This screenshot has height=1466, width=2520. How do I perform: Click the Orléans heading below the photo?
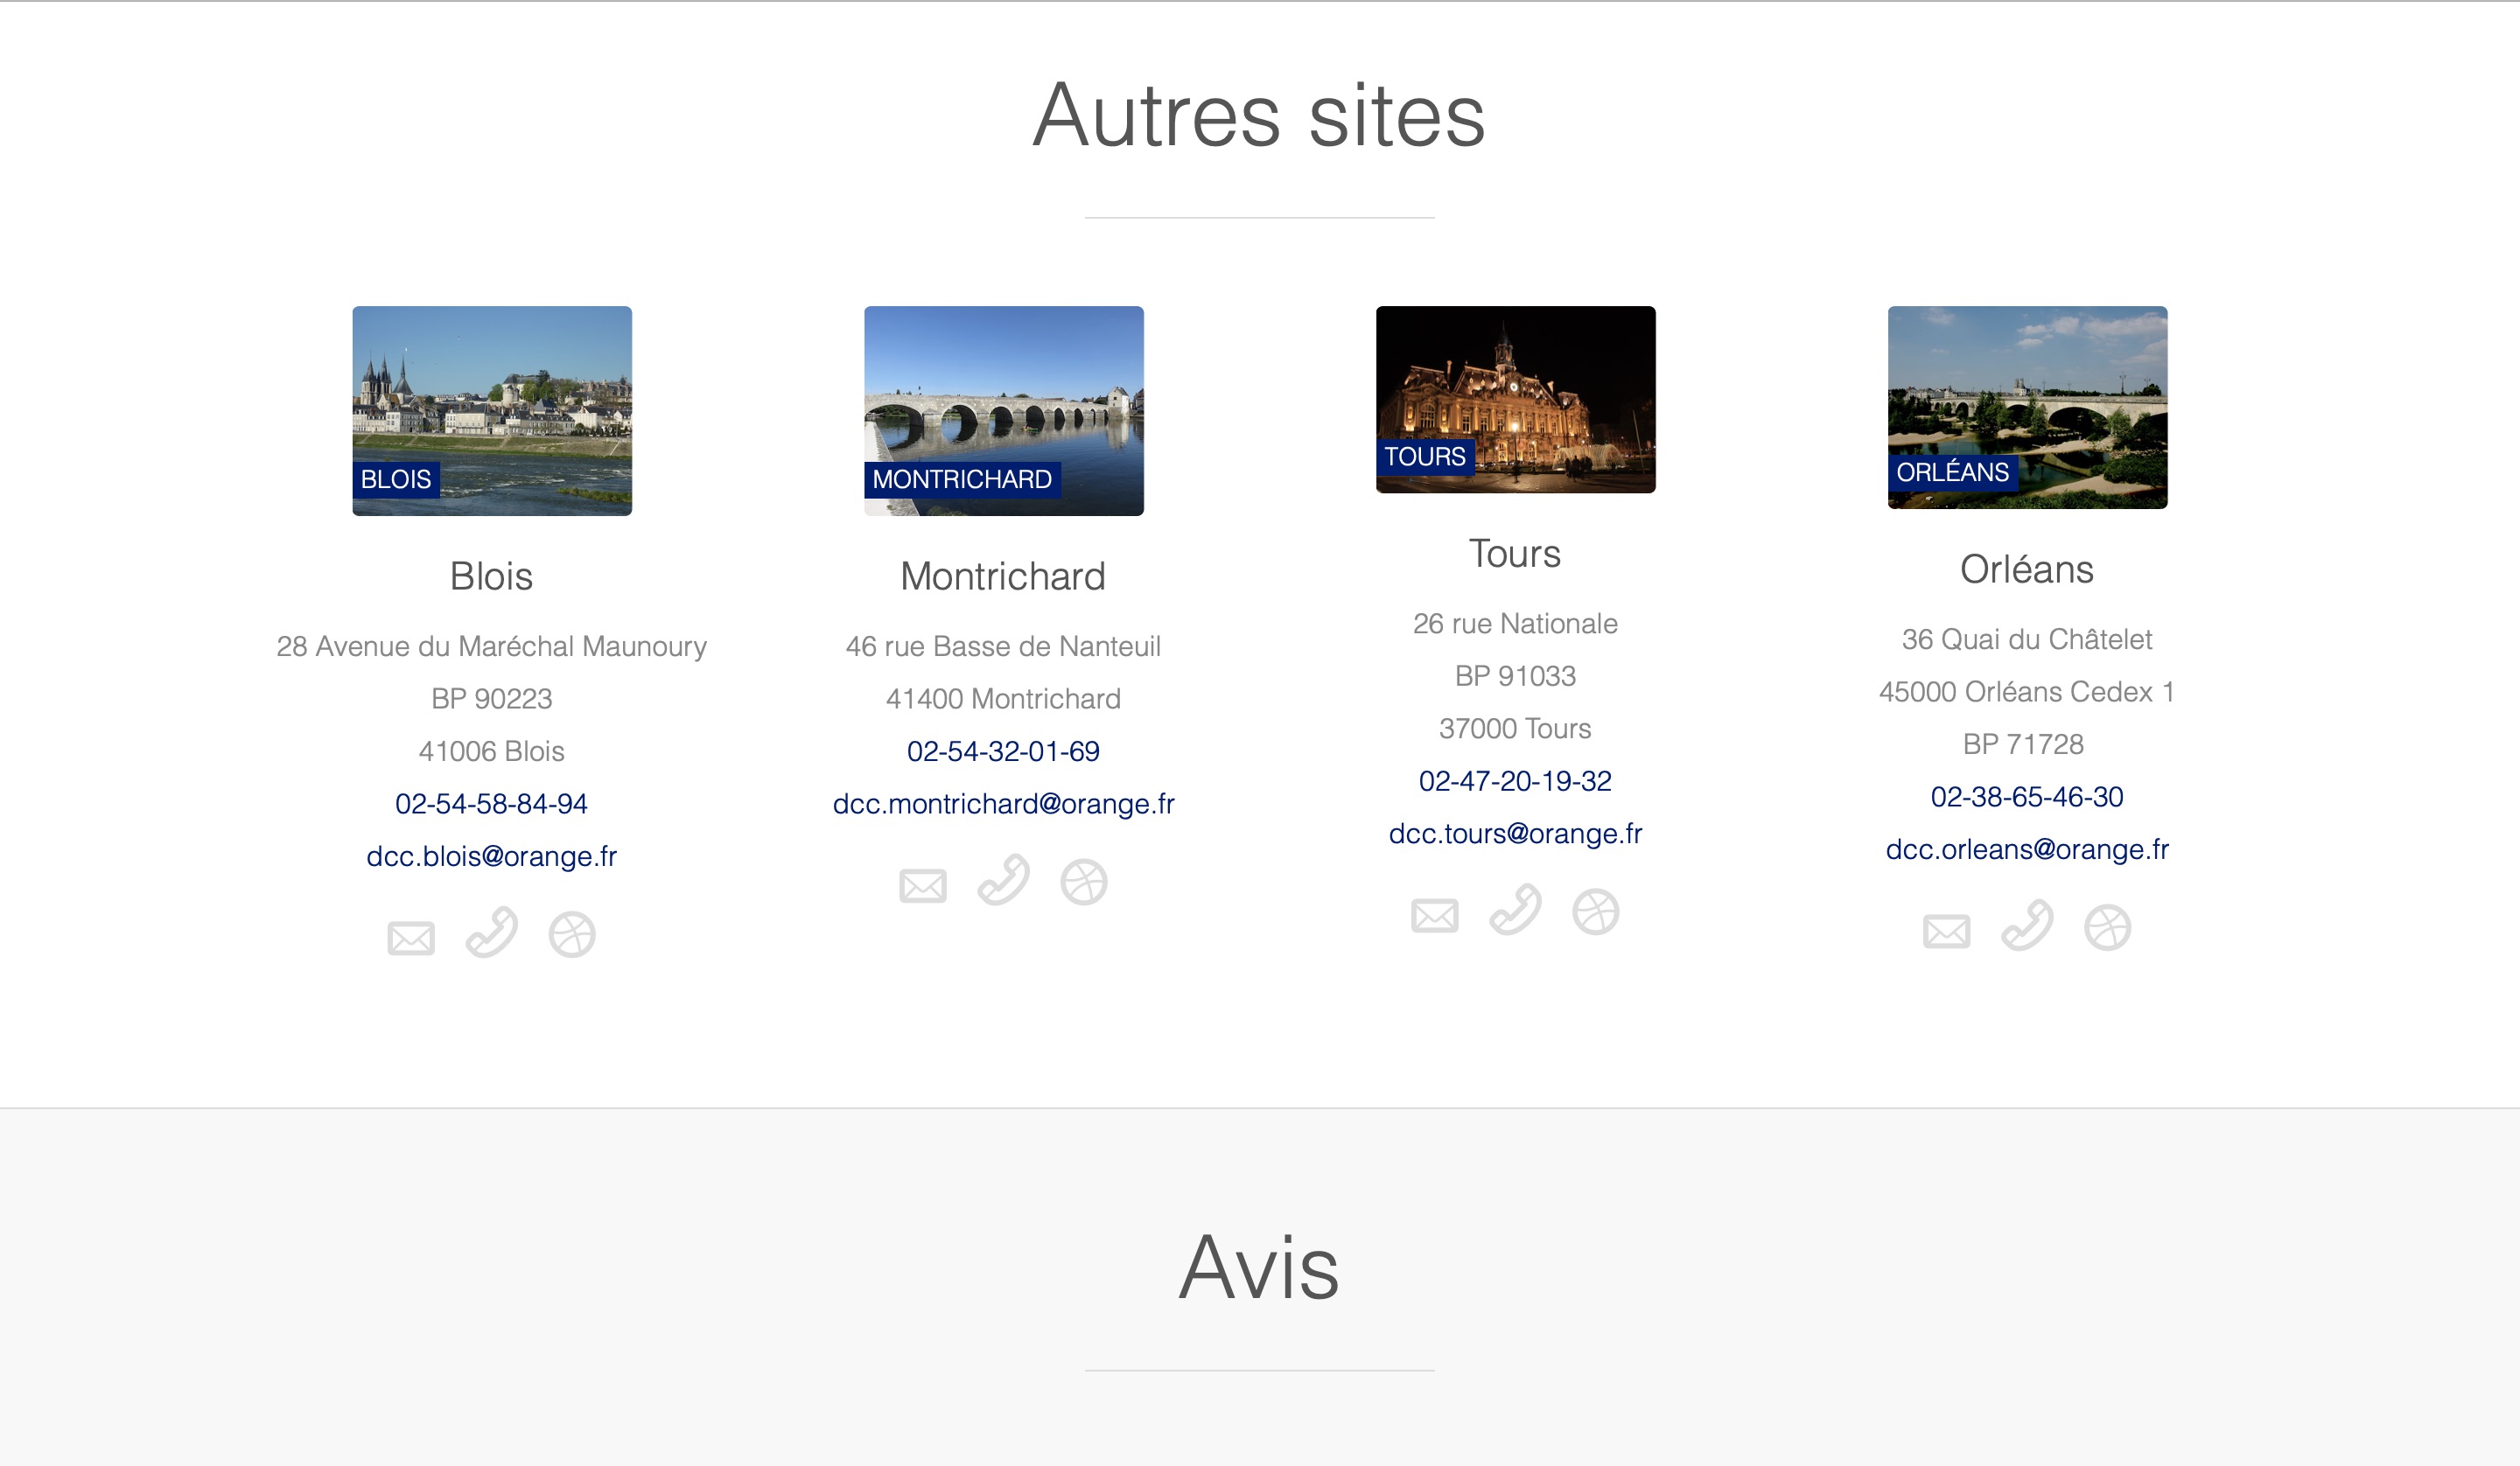coord(2028,570)
